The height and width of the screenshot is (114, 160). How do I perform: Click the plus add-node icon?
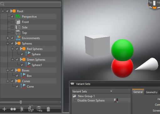[x=4, y=109]
